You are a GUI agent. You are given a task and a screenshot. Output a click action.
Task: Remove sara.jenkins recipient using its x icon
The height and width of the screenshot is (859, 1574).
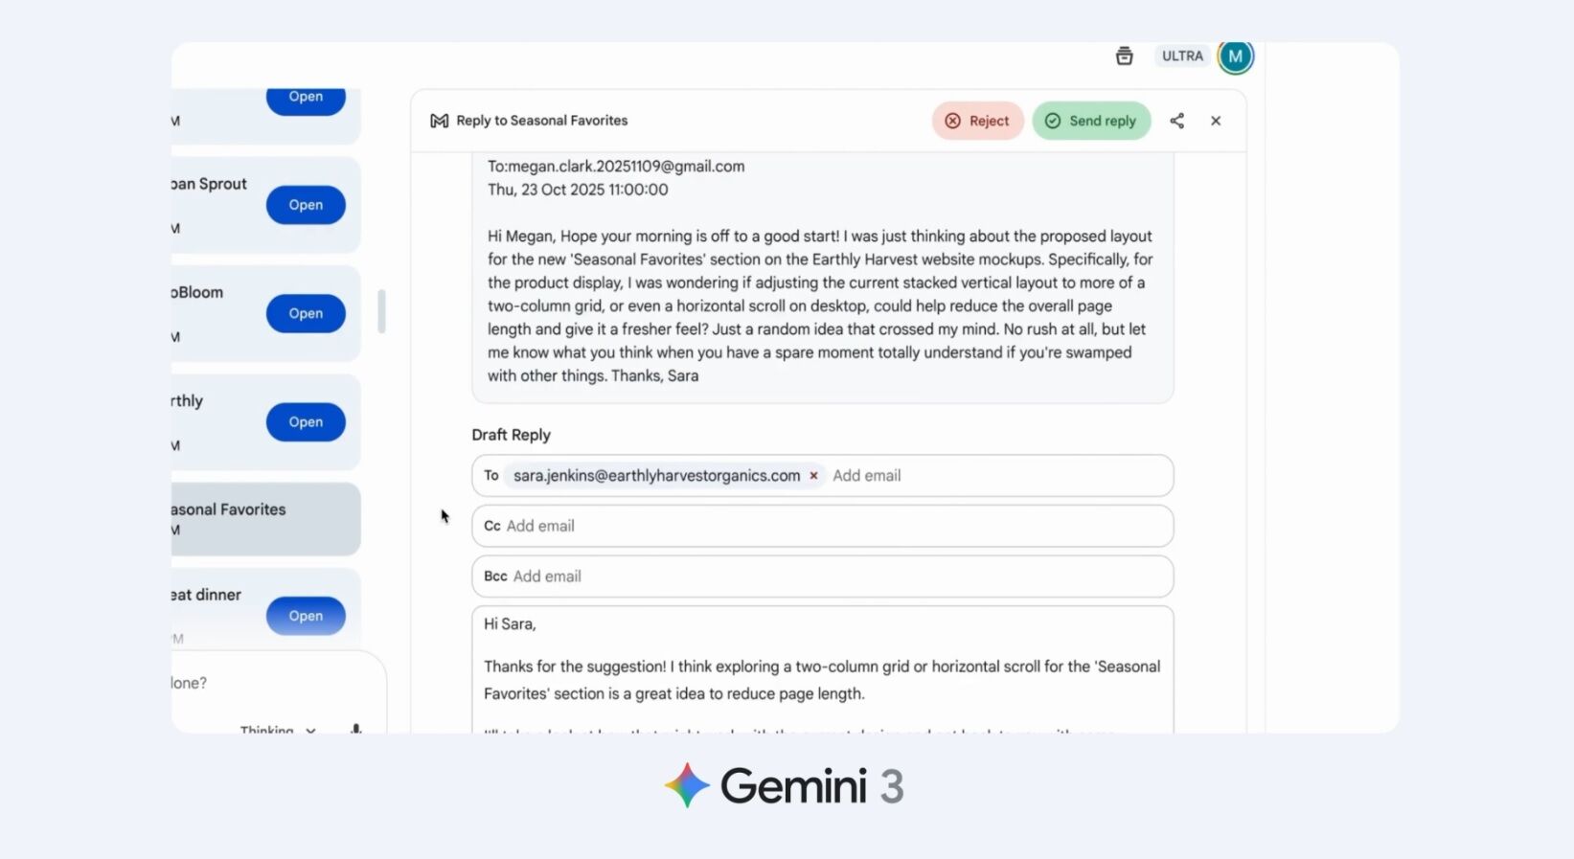(x=813, y=475)
